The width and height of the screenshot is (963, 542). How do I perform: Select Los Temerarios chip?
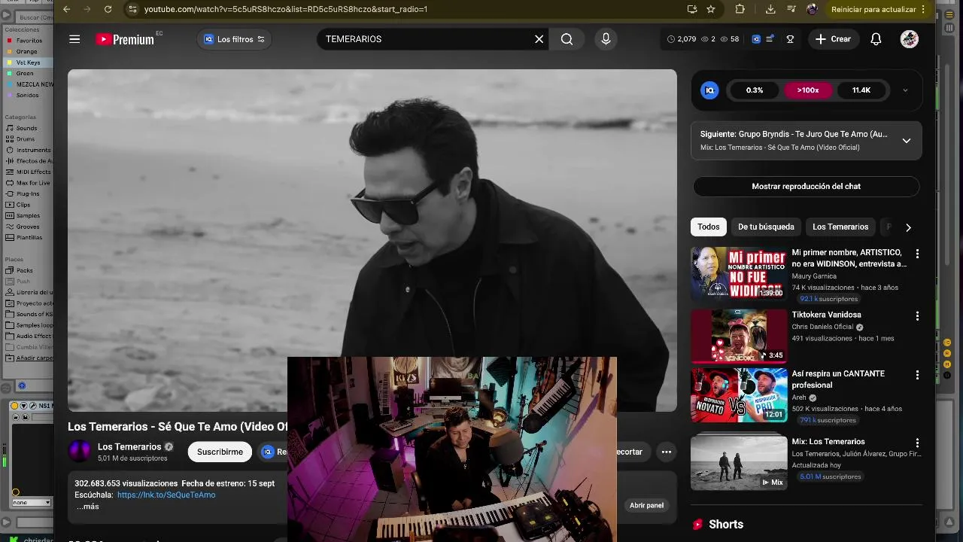840,227
